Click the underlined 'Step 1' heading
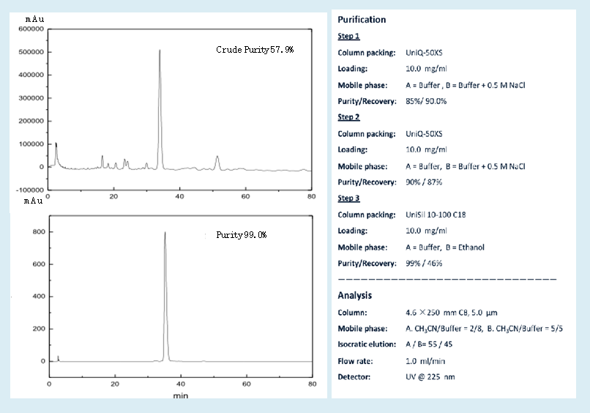590x413 pixels. (348, 36)
